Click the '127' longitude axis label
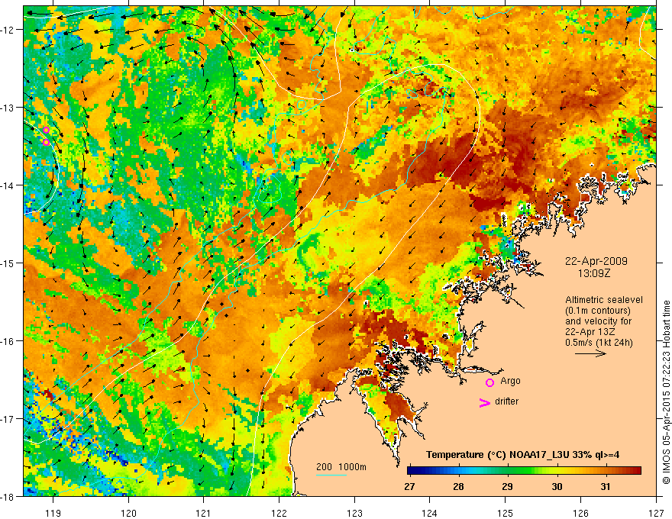This screenshot has height=519, width=672. tap(656, 513)
